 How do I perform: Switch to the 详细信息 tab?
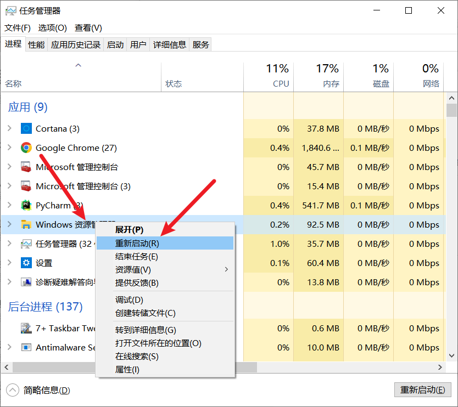point(169,44)
